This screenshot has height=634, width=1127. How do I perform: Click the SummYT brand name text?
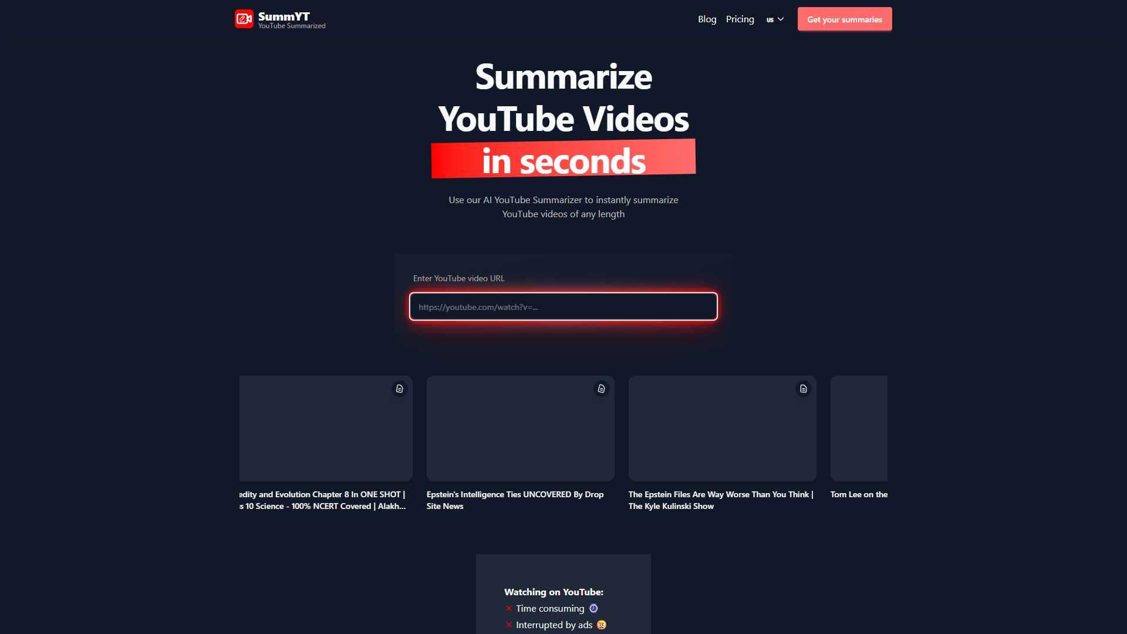pos(284,16)
